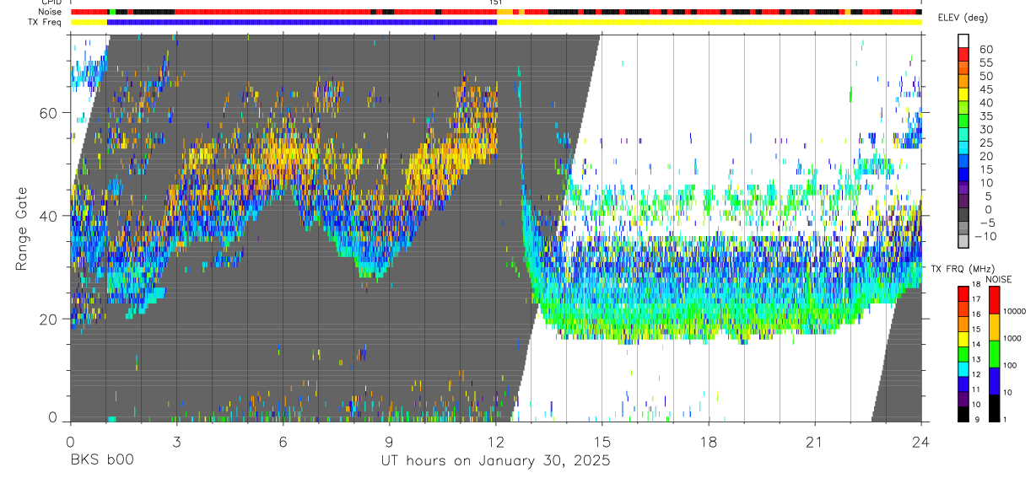
Task: Click the red top segment of the NOISE color bar
Action: point(995,299)
